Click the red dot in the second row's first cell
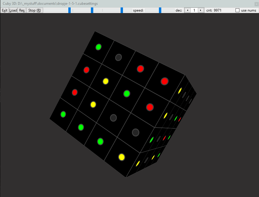Image resolution: width=259 pixels, height=197 pixels. click(x=86, y=70)
